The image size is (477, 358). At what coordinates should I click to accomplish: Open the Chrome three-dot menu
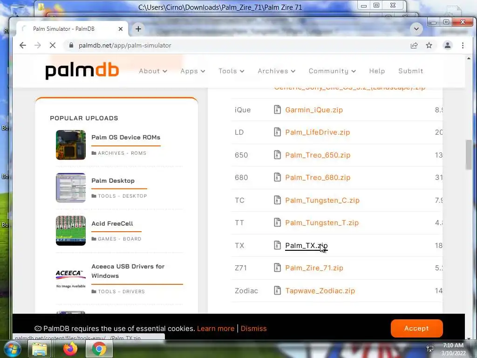tap(463, 45)
